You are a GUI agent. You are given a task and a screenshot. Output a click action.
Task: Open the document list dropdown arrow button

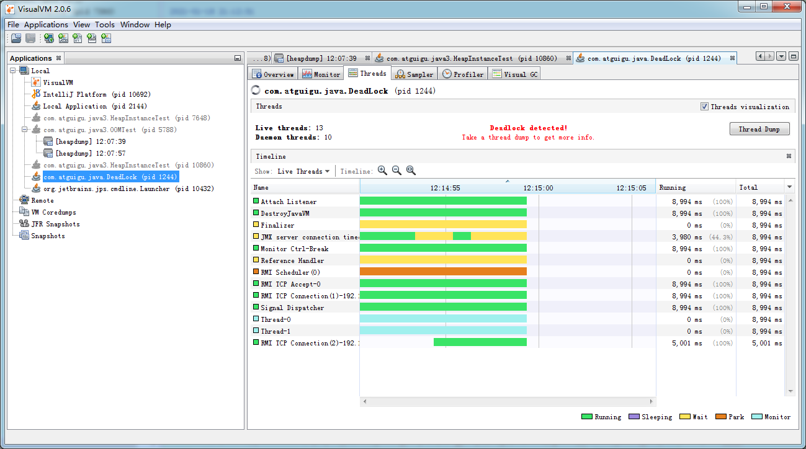point(782,56)
